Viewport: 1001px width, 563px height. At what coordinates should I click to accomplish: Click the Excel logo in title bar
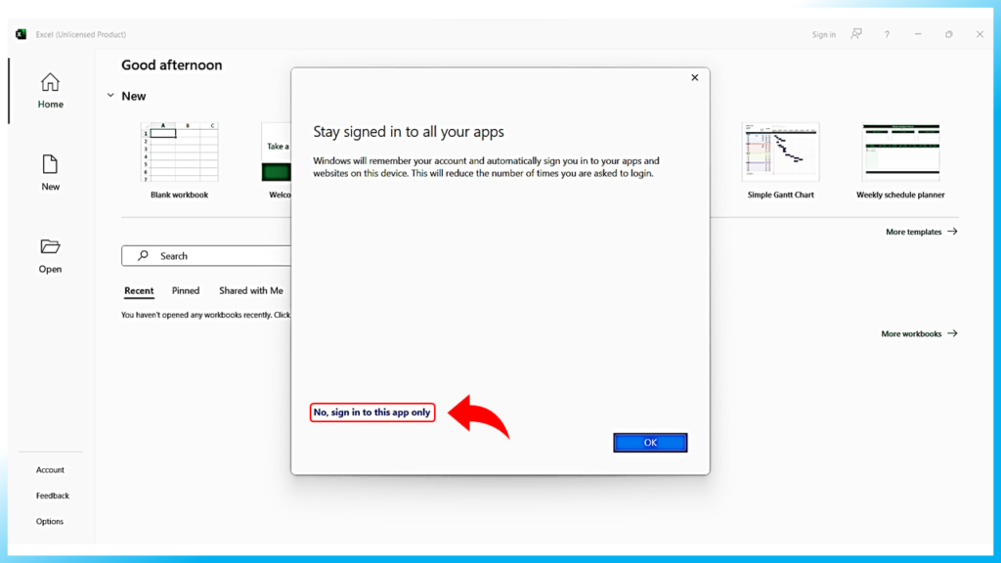click(x=22, y=34)
